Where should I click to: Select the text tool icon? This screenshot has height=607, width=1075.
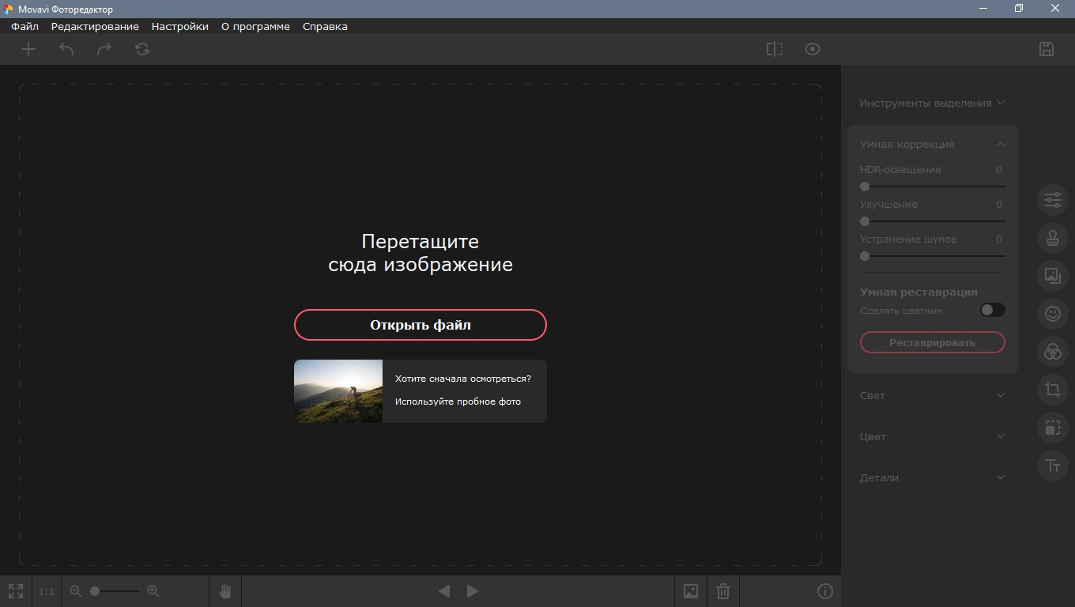click(1052, 466)
